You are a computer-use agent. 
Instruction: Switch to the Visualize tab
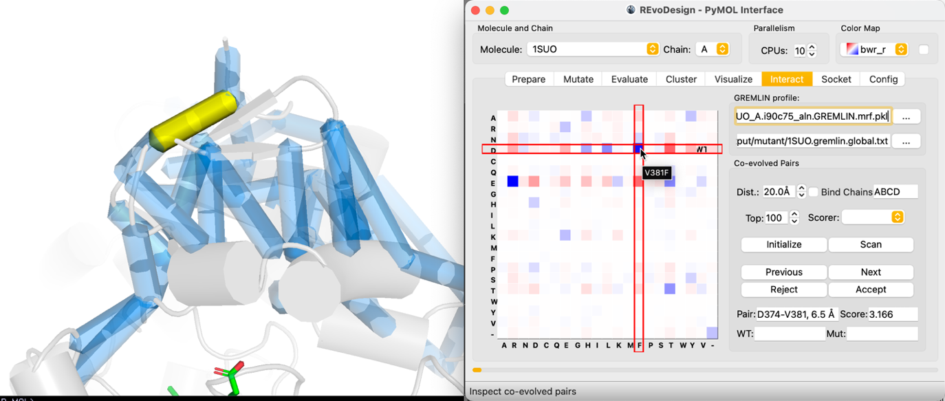[733, 79]
